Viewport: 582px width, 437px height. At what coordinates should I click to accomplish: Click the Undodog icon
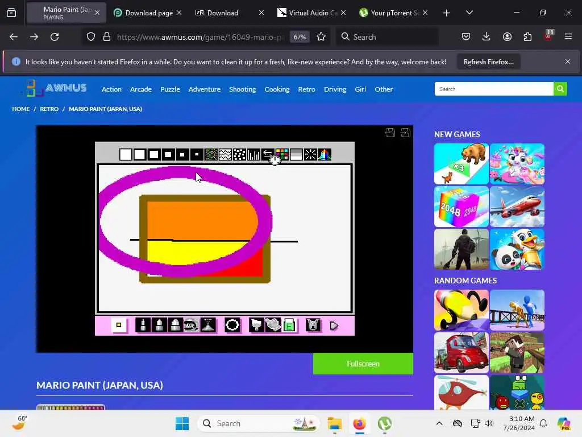pyautogui.click(x=313, y=325)
